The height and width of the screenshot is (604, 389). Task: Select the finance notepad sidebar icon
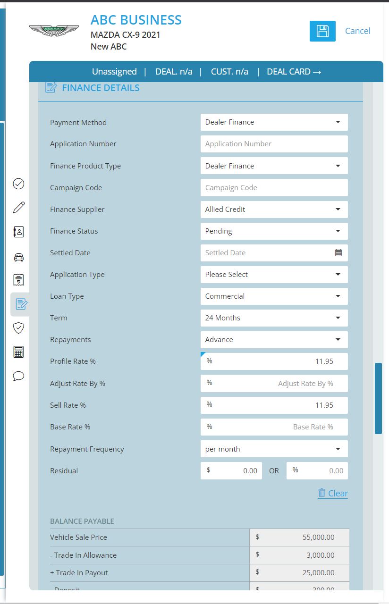(x=20, y=304)
